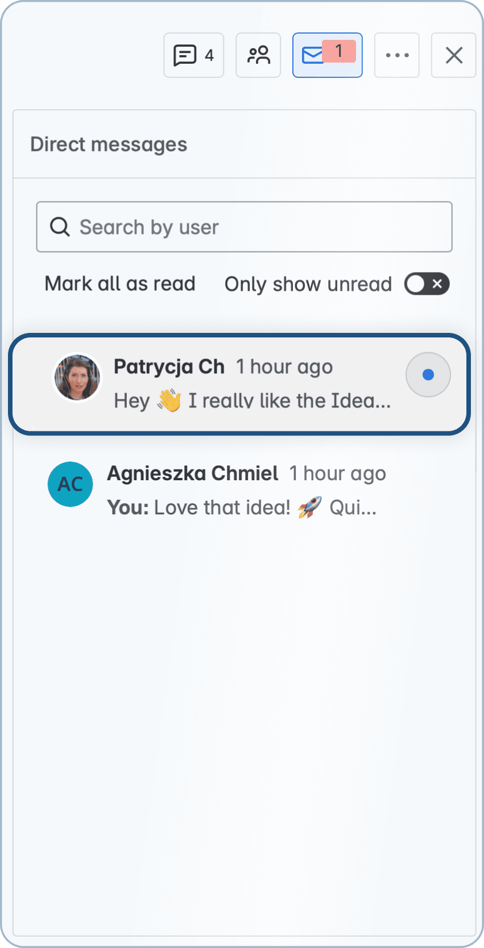Click the red unread badge showing 1
This screenshot has width=484, height=948.
coord(339,51)
